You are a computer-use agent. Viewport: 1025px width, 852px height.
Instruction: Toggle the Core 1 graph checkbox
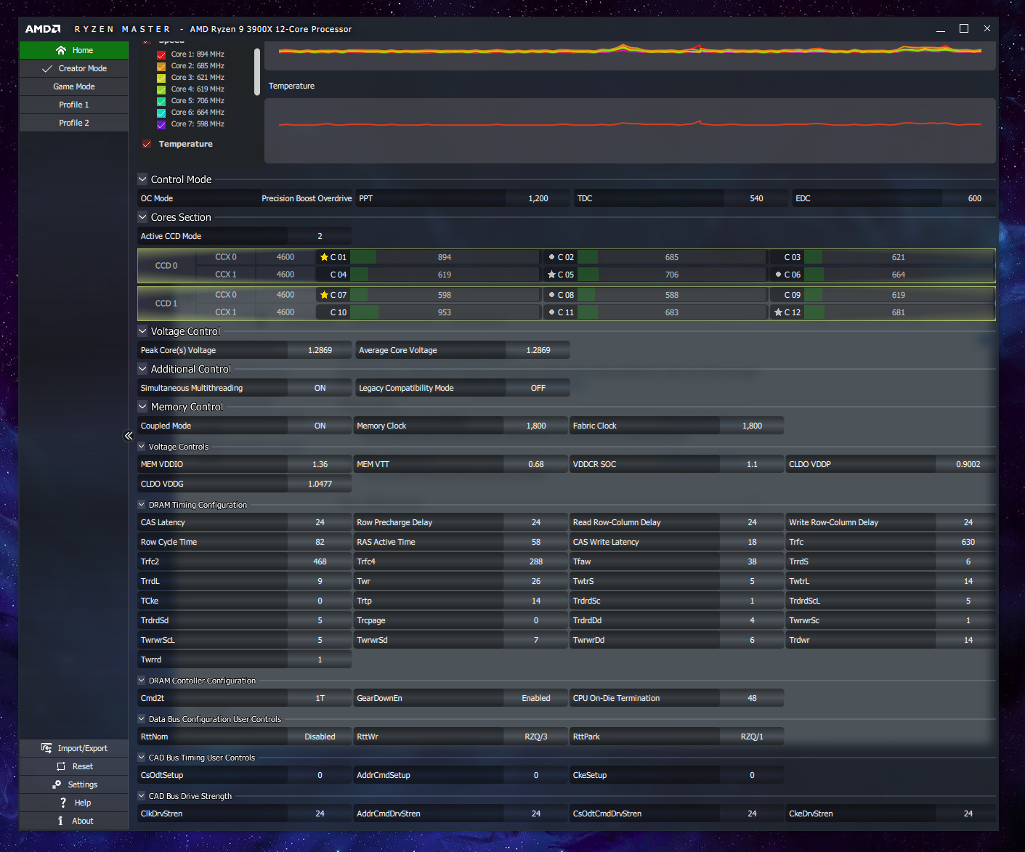tap(161, 54)
